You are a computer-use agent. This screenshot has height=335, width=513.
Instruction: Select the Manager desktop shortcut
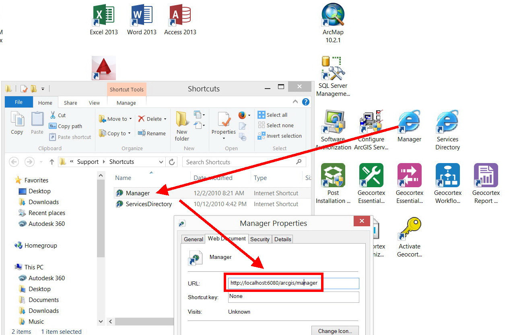tap(409, 126)
